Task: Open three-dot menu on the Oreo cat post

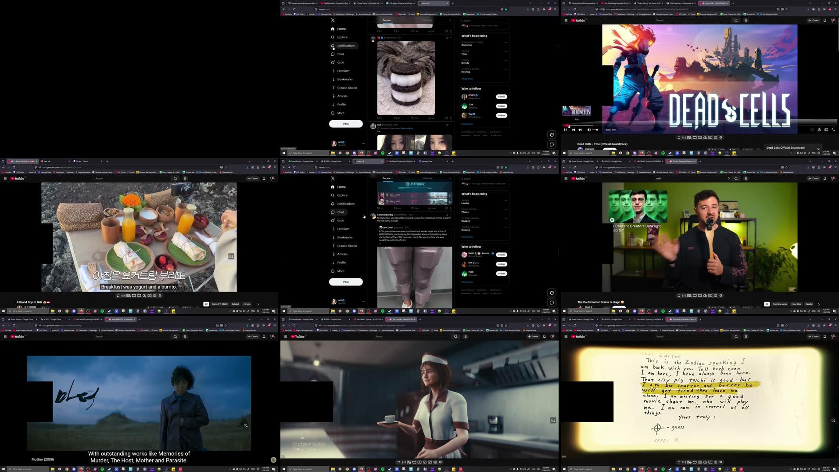Action: coord(451,38)
